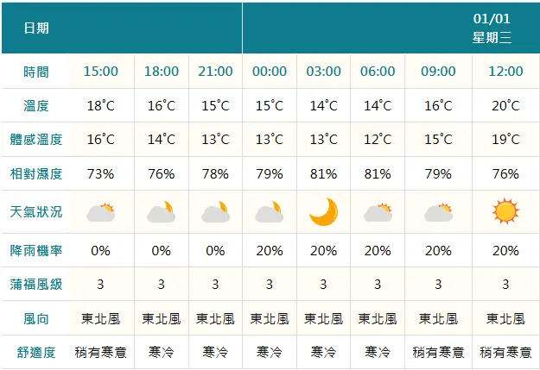This screenshot has width=540, height=370.
Task: Click the clear crescent moon icon at 03:00
Action: pyautogui.click(x=323, y=212)
